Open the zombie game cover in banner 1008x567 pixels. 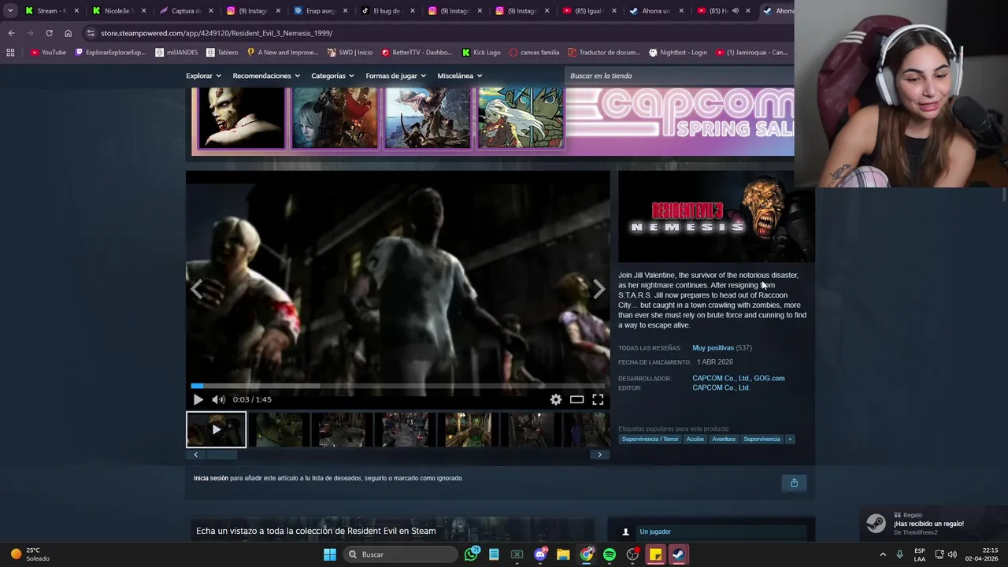(241, 118)
